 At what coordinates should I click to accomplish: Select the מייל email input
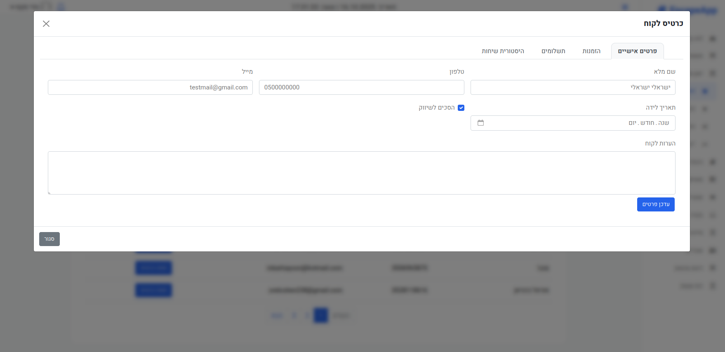(x=150, y=87)
